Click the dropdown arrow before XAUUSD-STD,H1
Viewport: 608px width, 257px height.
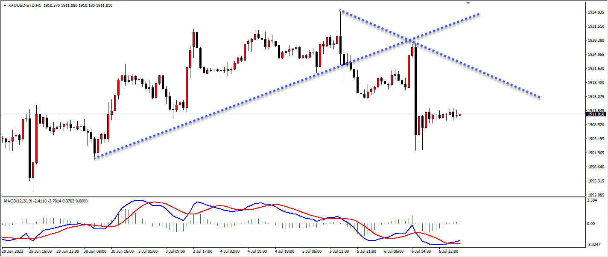(5, 6)
